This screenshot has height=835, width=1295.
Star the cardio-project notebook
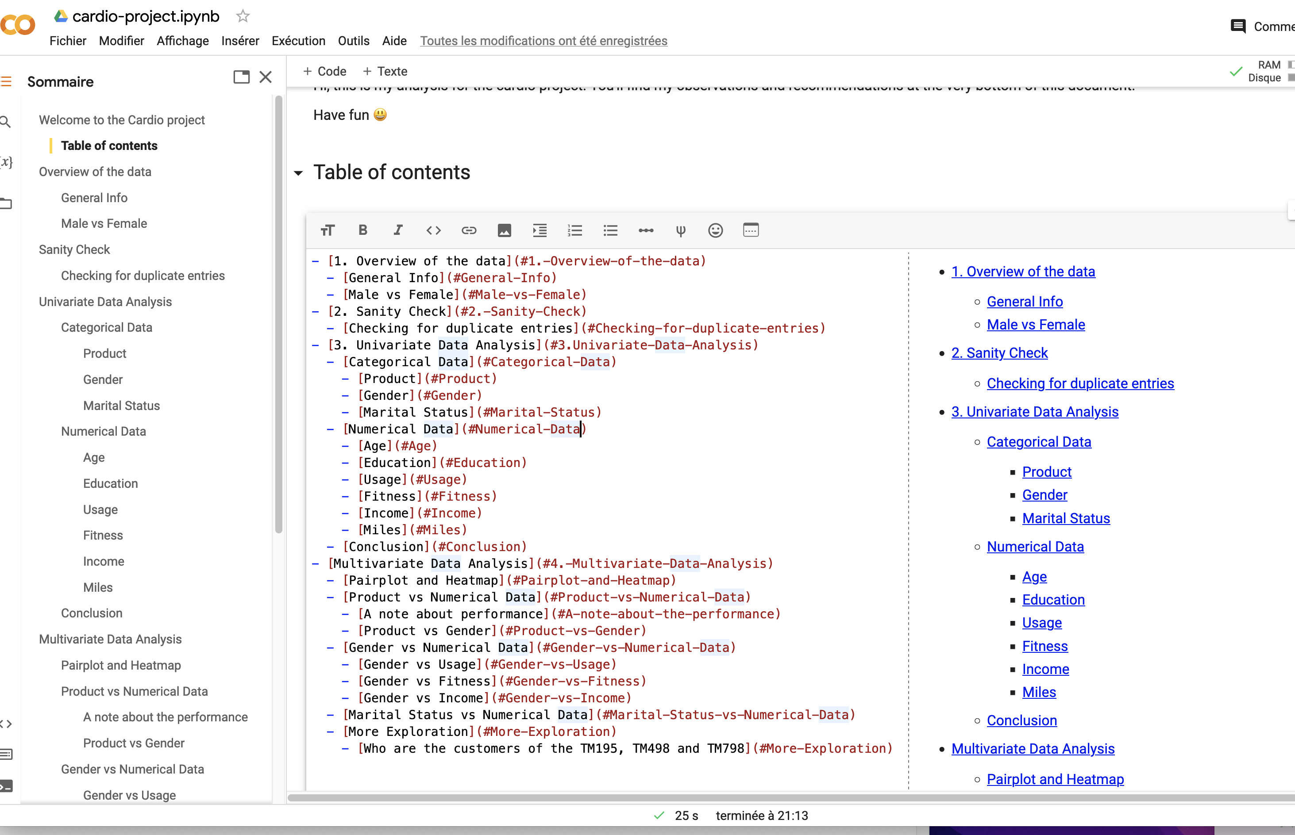pyautogui.click(x=242, y=16)
